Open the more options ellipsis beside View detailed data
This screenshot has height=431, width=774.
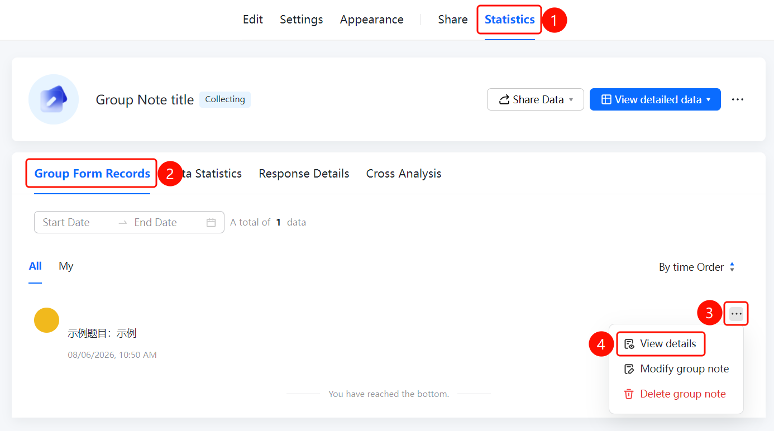pos(738,99)
